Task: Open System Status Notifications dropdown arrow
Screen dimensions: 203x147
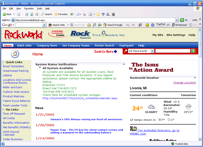Action: 124,64
